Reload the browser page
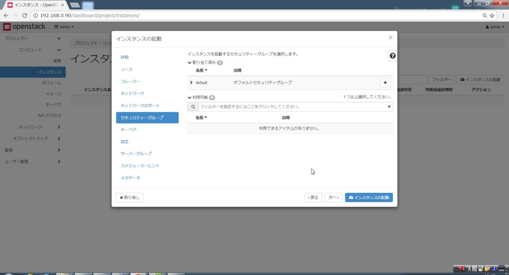This screenshot has width=509, height=275. [25, 15]
